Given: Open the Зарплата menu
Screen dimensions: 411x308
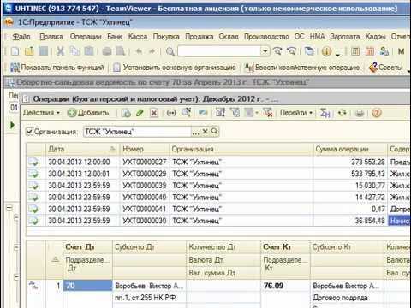Looking at the screenshot, I should [x=345, y=37].
